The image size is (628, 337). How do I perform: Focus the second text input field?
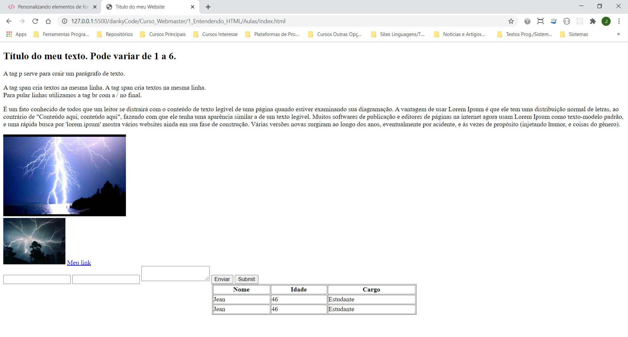coord(106,279)
